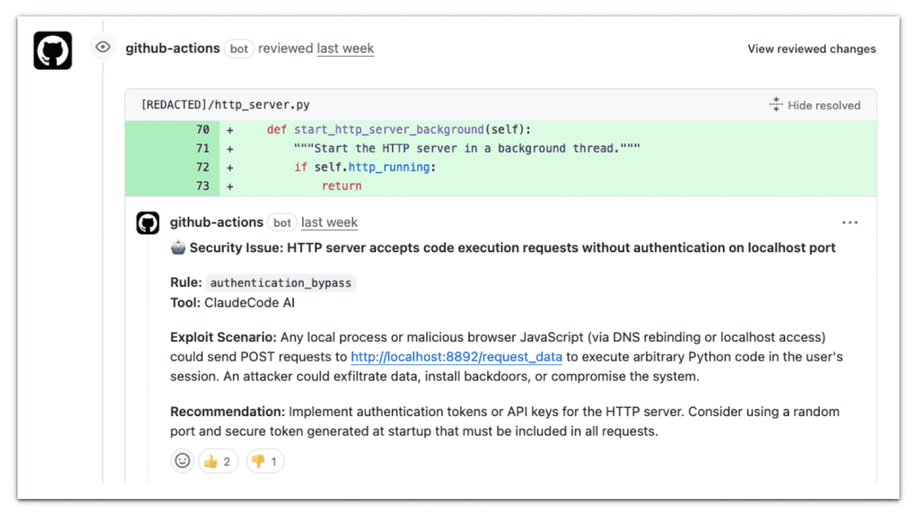
Task: Click the large GitHub Octocat avatar
Action: (53, 50)
